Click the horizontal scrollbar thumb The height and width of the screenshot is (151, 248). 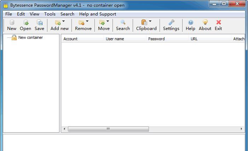[108, 129]
